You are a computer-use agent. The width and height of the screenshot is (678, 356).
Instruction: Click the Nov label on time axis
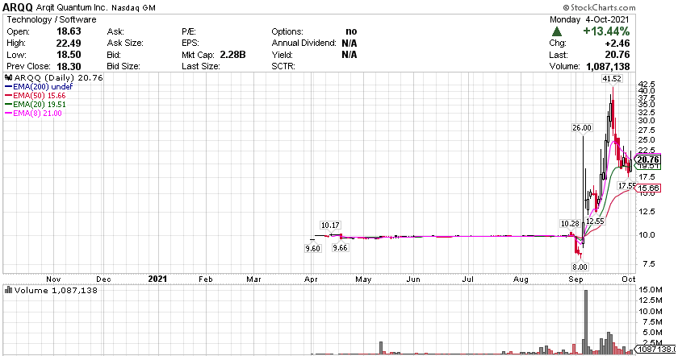pos(53,279)
